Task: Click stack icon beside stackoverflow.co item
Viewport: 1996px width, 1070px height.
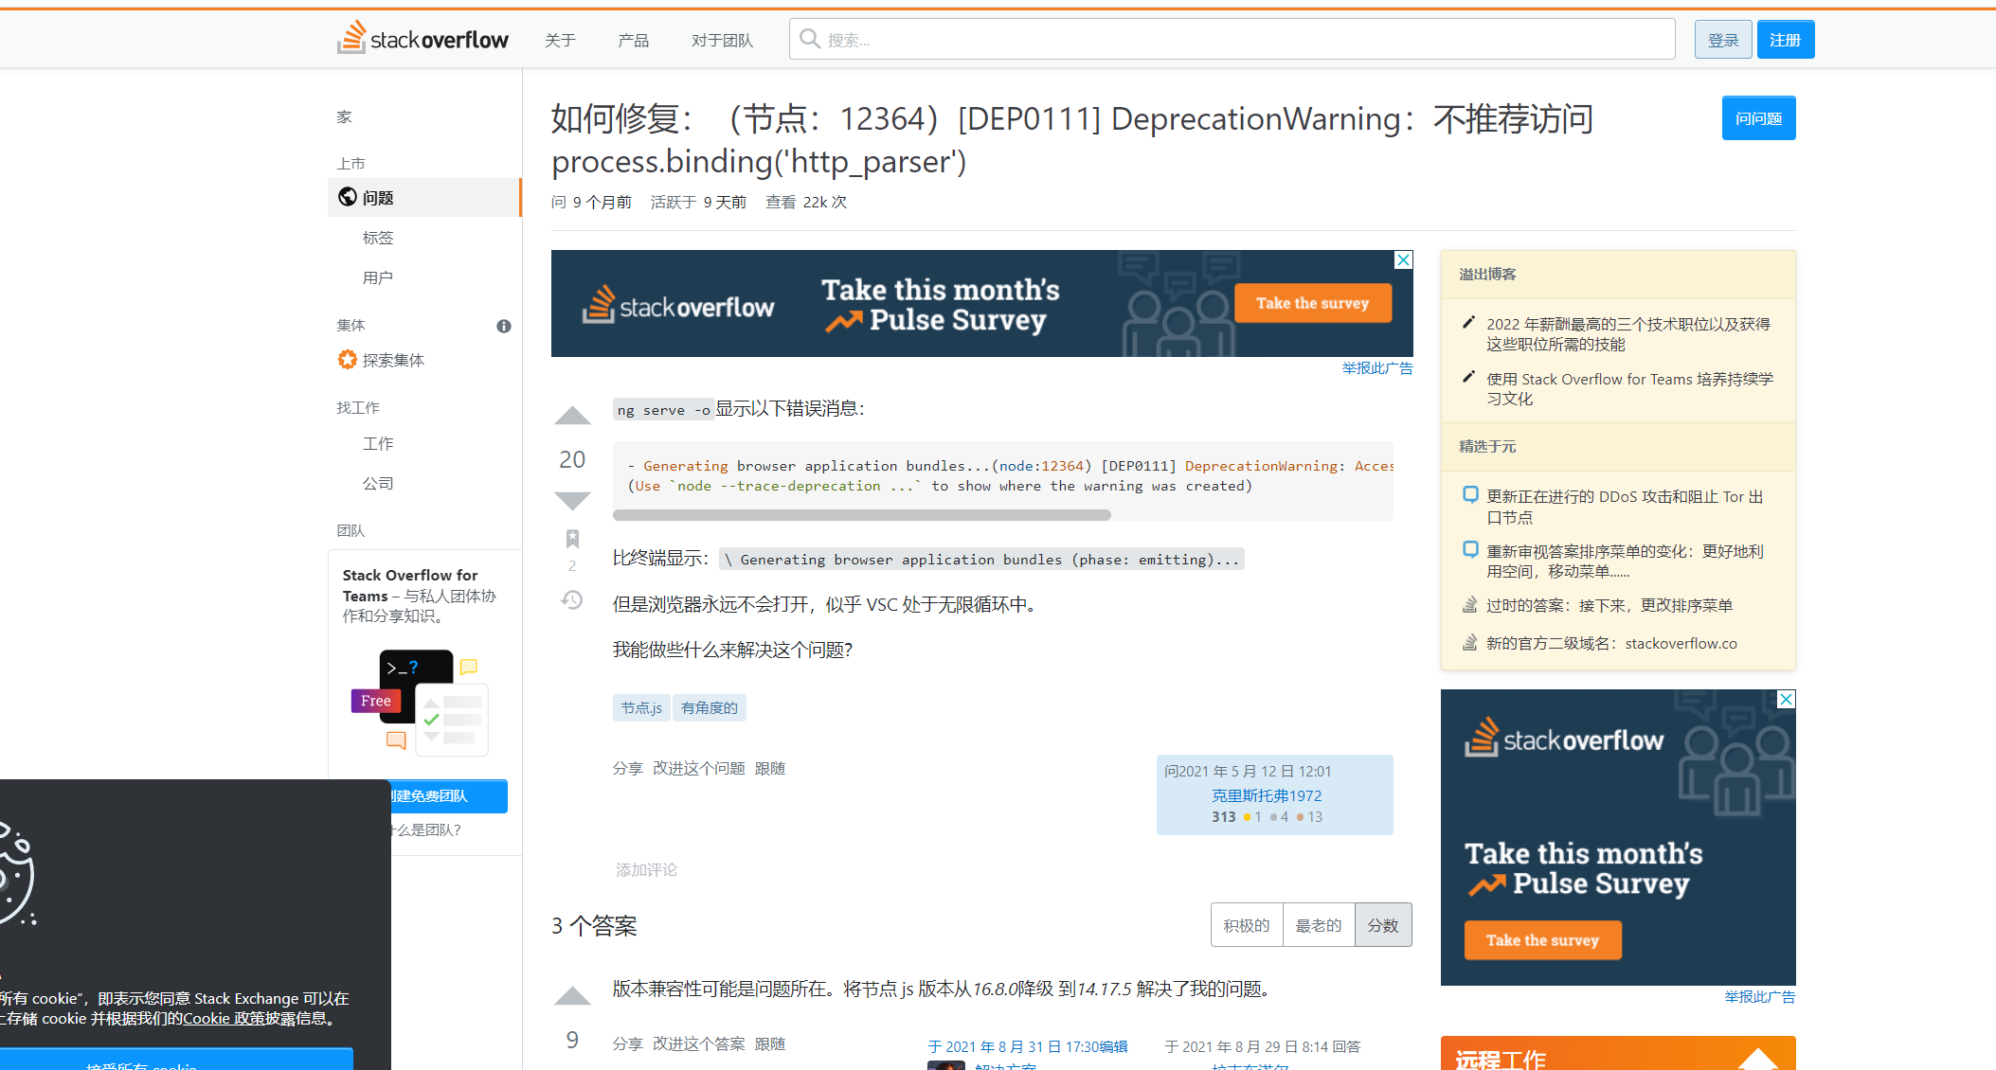Action: 1470,642
